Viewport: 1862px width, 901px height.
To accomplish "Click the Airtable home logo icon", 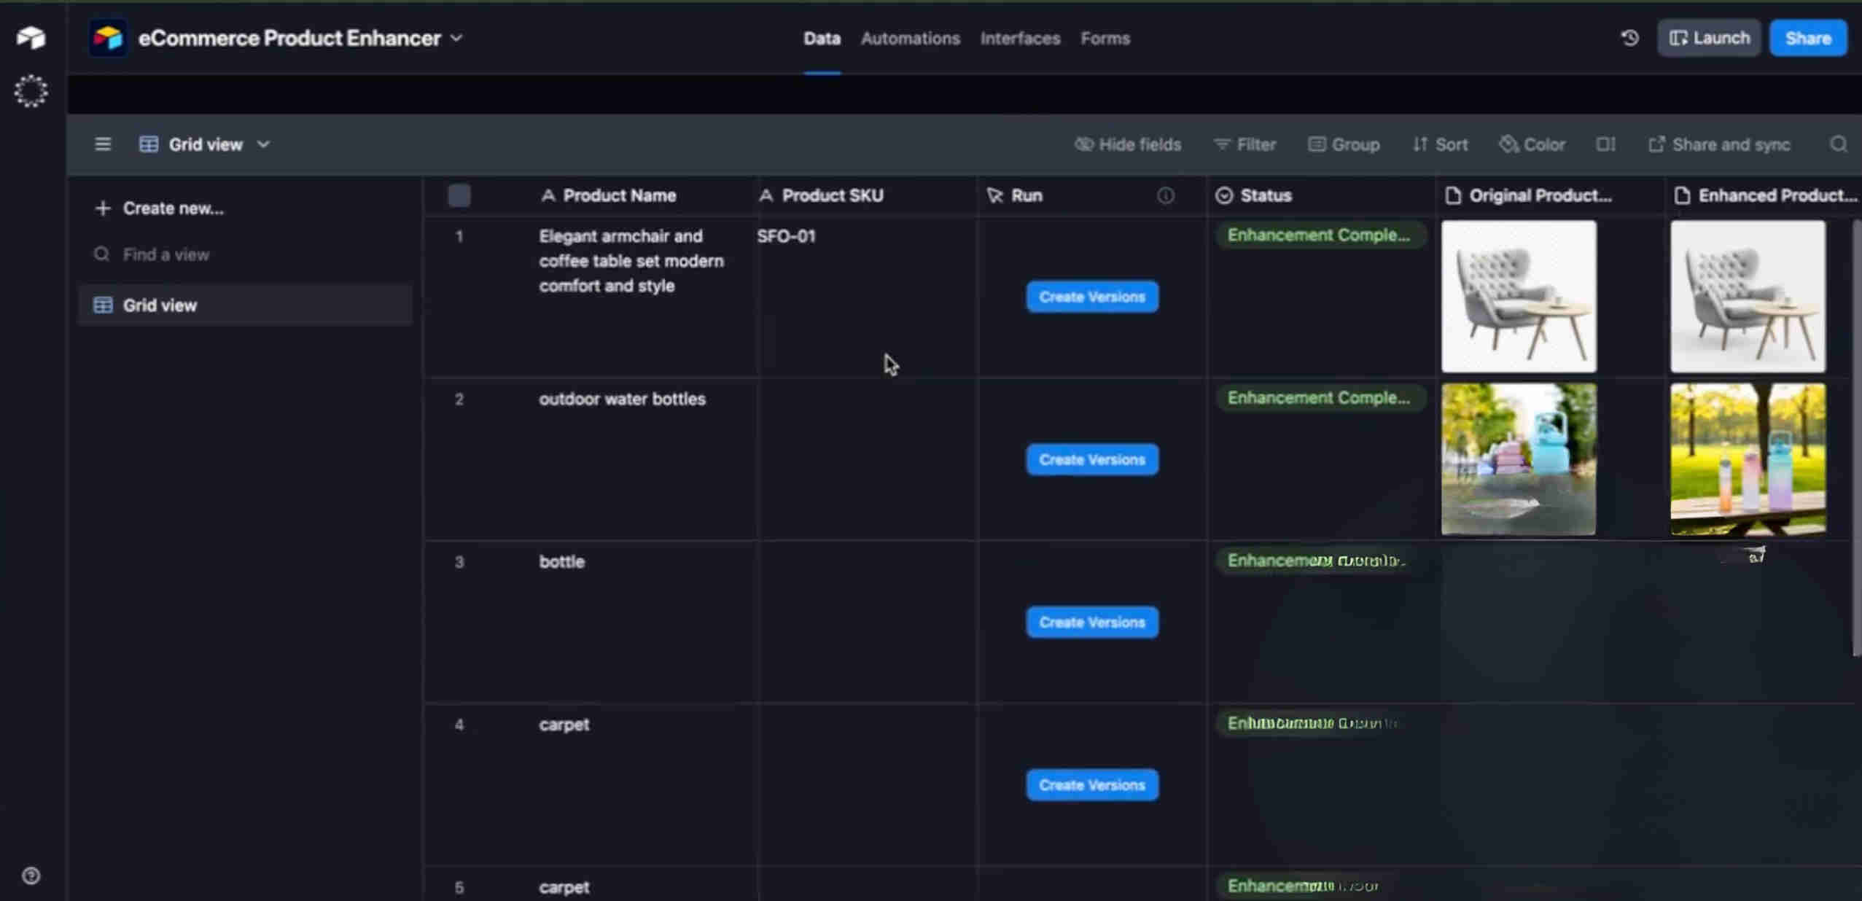I will (x=31, y=37).
